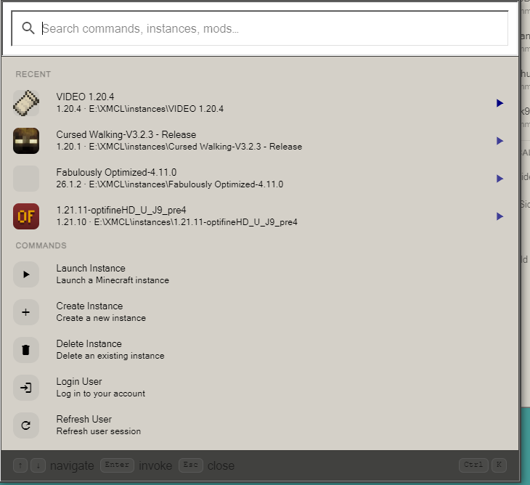Click 'Log in to your account' description

101,394
